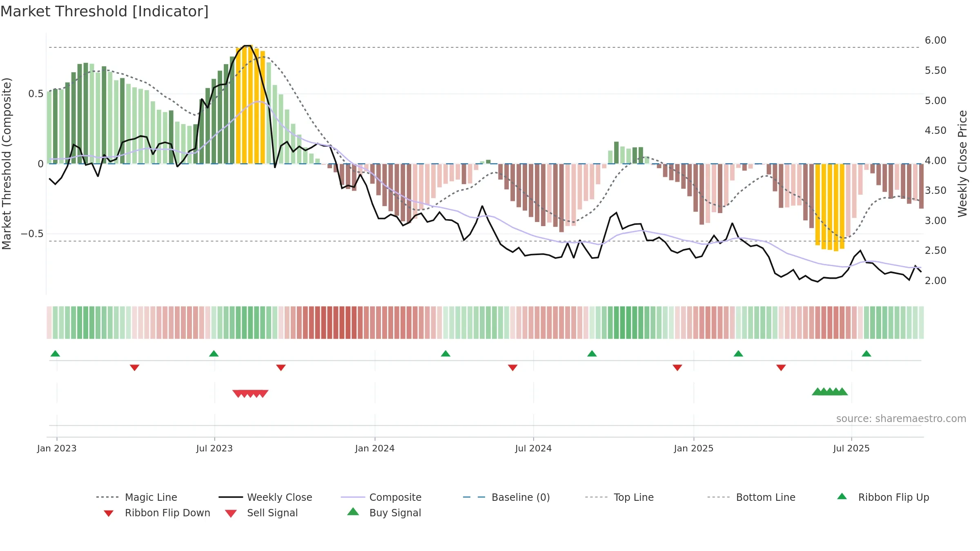980x551 pixels.
Task: Click the purple Composite legend line swatch
Action: point(353,497)
